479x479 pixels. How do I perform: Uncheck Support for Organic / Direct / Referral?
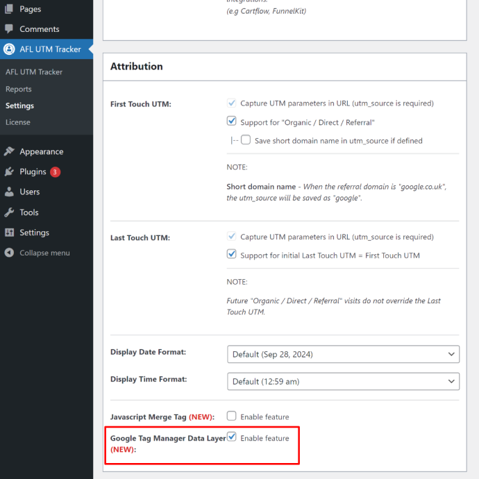tap(231, 121)
